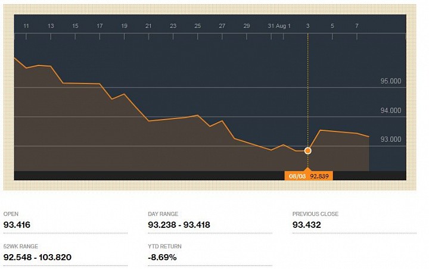Click the PREVIOUS CLOSE value 93.432

pos(307,225)
